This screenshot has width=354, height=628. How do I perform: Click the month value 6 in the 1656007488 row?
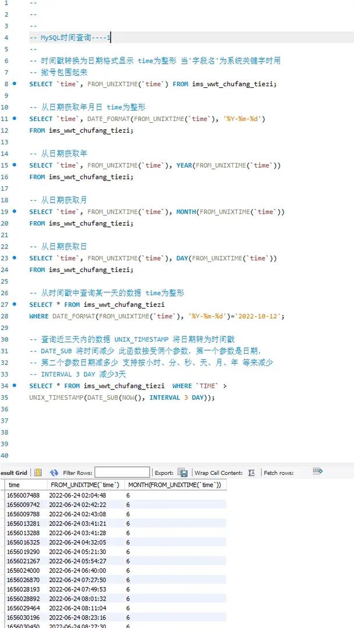[128, 495]
